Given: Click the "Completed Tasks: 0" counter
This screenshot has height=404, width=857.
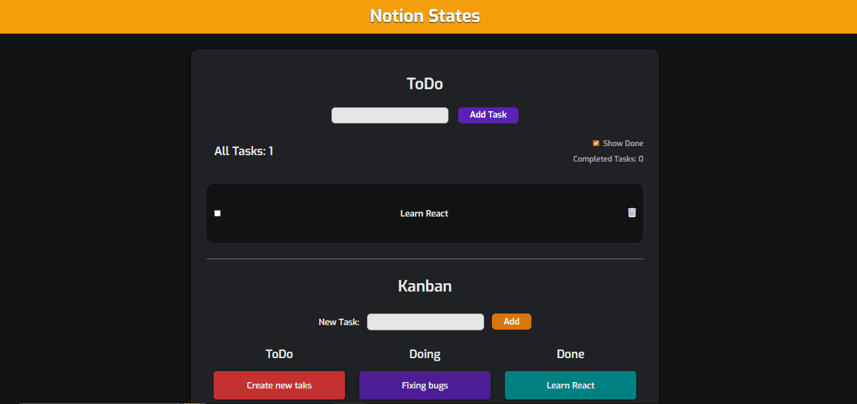Looking at the screenshot, I should point(608,159).
